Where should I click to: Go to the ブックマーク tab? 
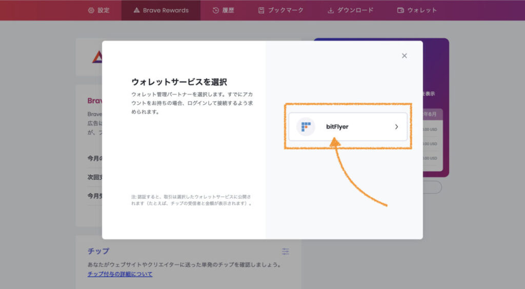coord(286,10)
